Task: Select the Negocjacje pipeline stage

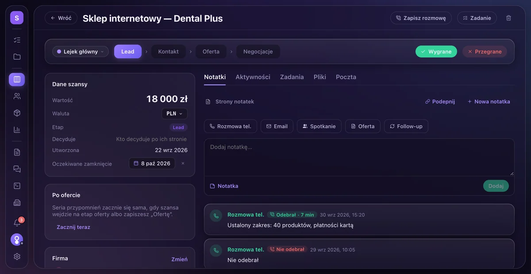Action: (258, 52)
